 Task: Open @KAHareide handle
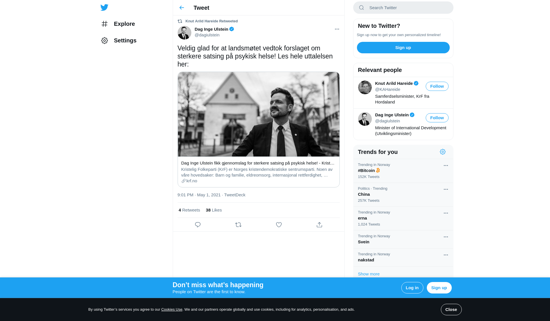pos(388,89)
